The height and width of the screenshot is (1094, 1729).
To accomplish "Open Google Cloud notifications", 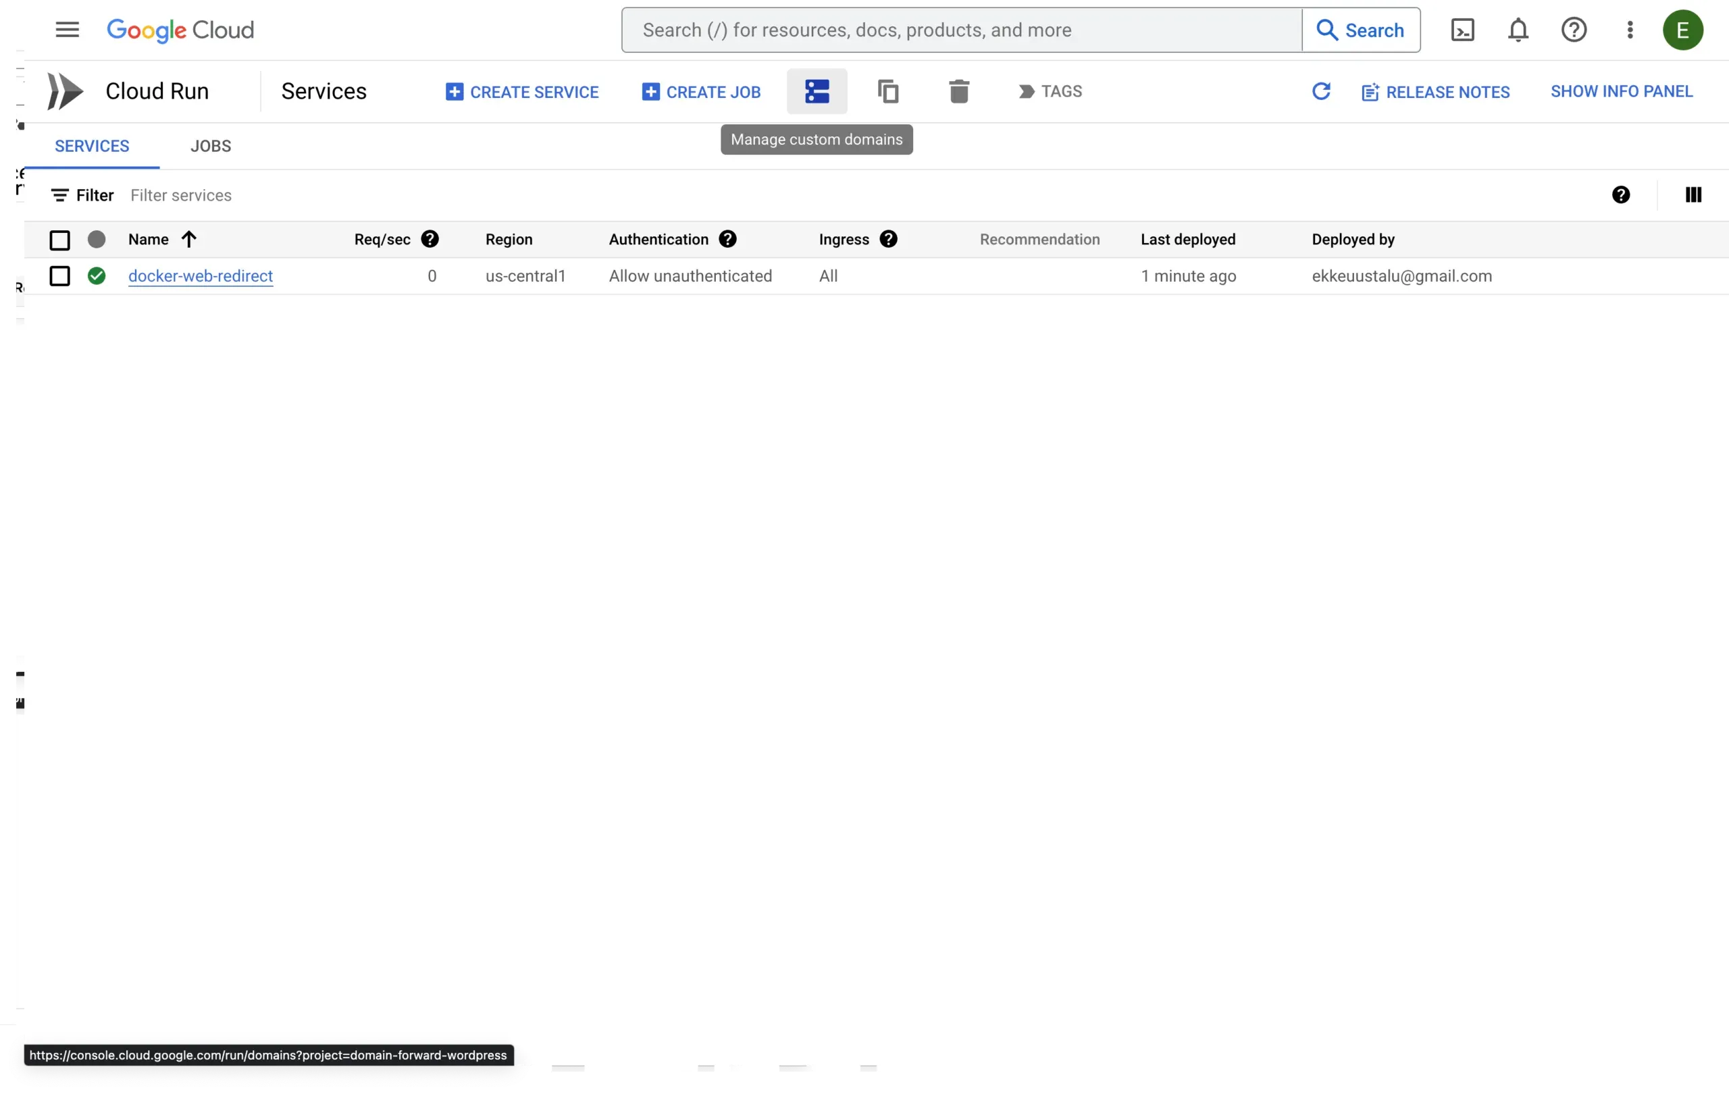I will pos(1518,30).
